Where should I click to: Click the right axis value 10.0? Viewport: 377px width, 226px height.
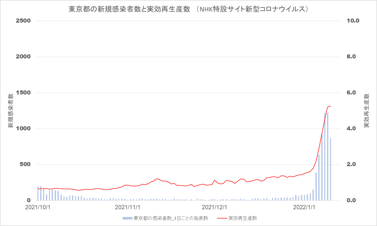click(x=353, y=21)
